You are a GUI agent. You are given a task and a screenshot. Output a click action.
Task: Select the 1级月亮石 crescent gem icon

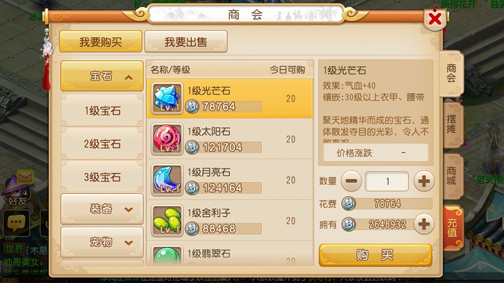click(167, 179)
